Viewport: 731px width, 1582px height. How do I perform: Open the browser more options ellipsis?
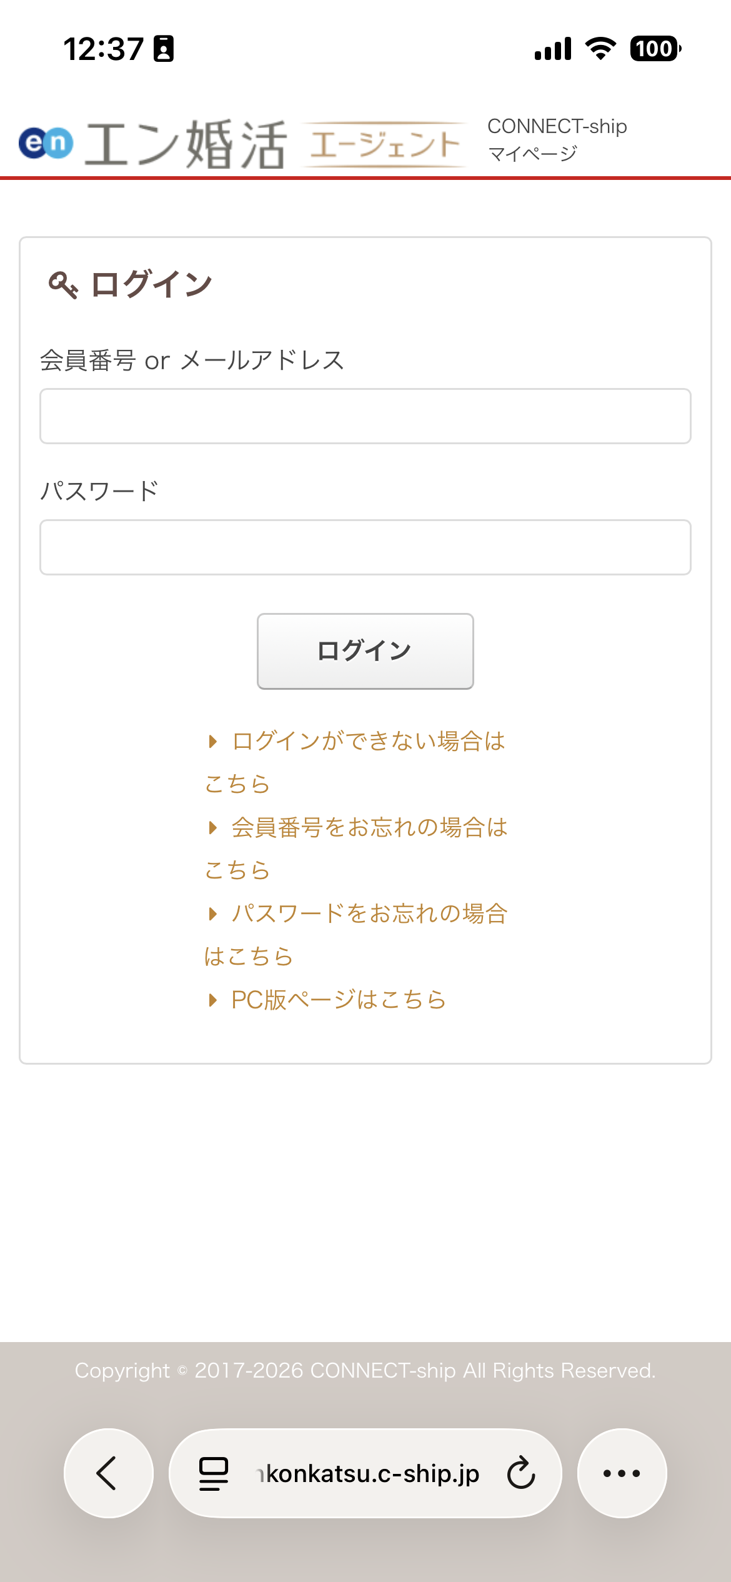pyautogui.click(x=622, y=1473)
